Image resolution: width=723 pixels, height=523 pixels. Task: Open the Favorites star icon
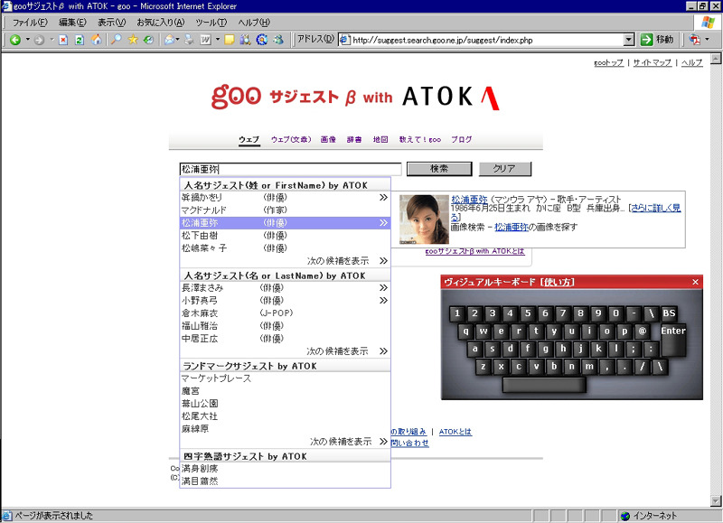pos(133,40)
